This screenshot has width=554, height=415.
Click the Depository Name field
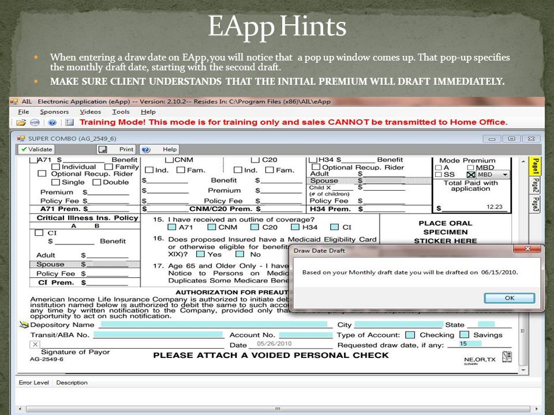[x=214, y=325]
